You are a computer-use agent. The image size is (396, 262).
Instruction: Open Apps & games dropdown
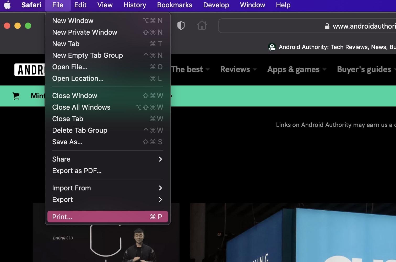point(297,69)
